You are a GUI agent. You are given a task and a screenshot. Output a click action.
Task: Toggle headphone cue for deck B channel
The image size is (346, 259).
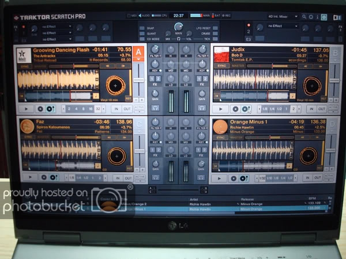pyautogui.click(x=202, y=108)
